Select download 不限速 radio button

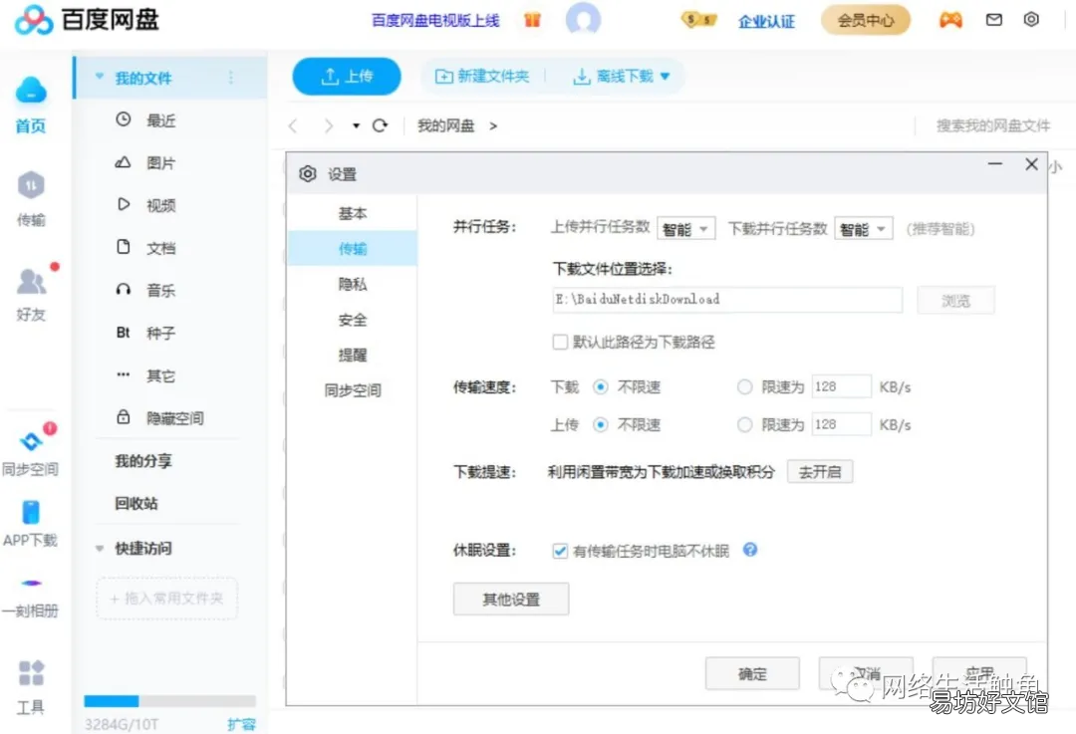point(601,386)
